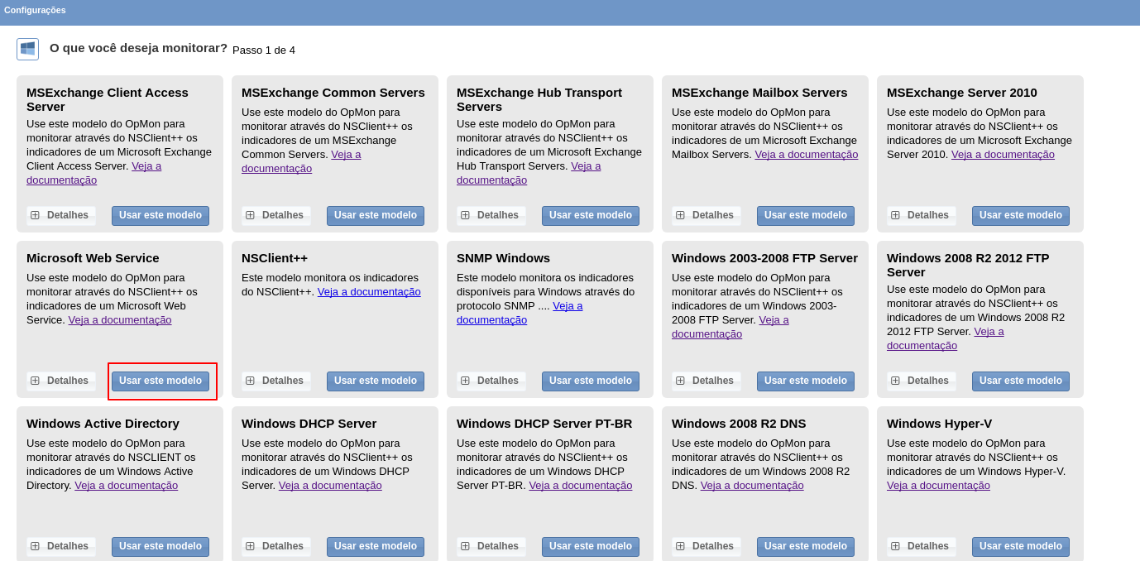Open documentation link for SNMP Windows
Viewport: 1140px width, 561px height.
(x=491, y=320)
